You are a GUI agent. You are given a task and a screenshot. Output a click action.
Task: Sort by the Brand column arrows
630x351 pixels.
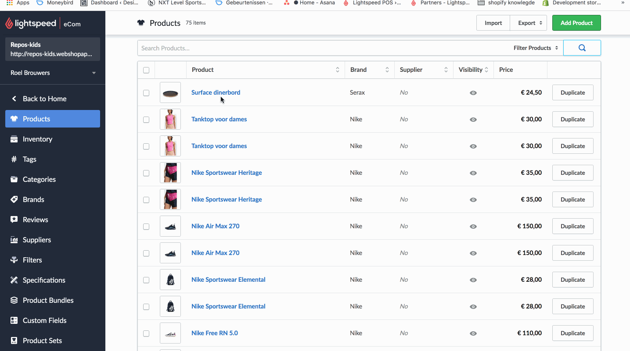coord(387,70)
